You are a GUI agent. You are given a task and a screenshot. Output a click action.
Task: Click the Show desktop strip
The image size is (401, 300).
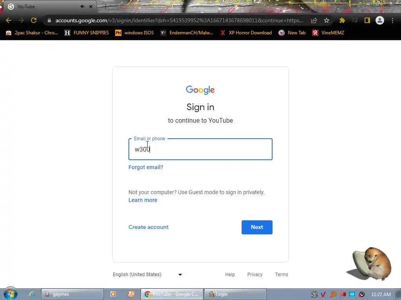tap(398, 294)
